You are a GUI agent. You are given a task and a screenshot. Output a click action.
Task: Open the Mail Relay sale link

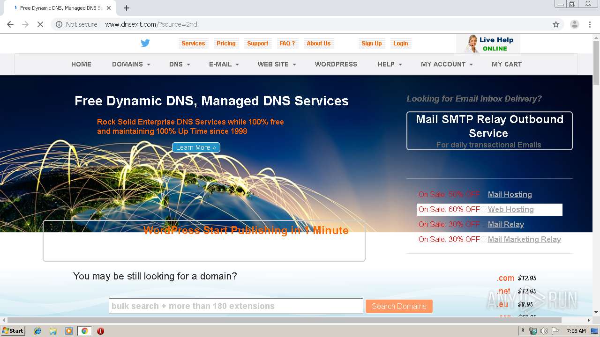click(x=506, y=224)
